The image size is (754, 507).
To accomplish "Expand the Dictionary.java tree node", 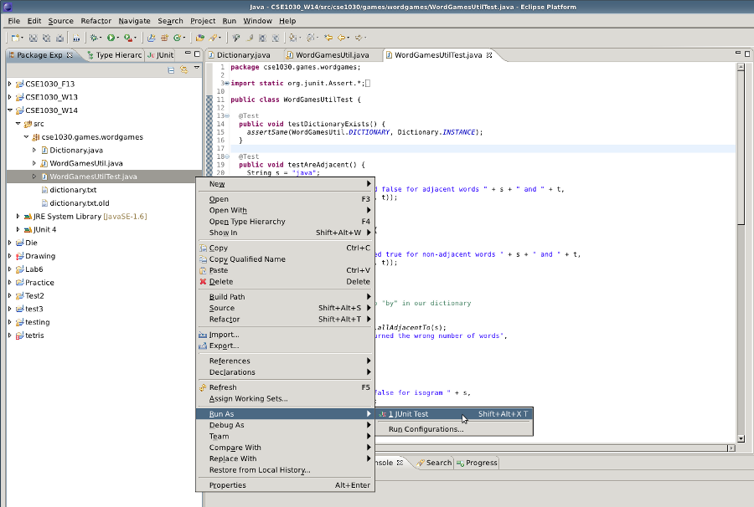I will click(x=34, y=150).
